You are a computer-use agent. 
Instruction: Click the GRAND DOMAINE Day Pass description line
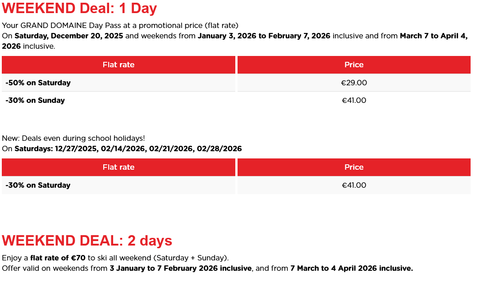(x=120, y=25)
